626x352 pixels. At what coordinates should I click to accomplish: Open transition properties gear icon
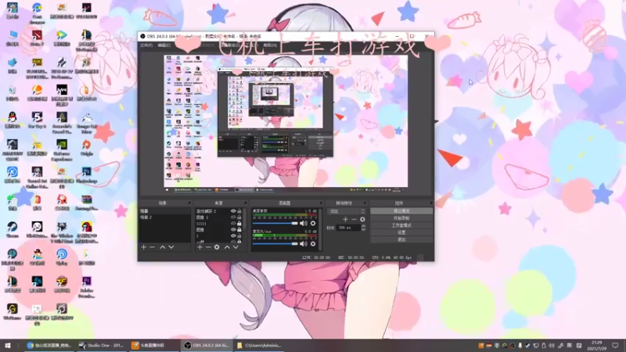pyautogui.click(x=362, y=220)
